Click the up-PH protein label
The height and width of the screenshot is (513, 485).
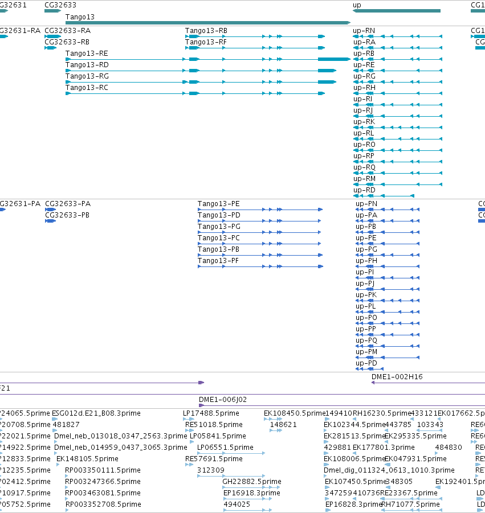(366, 261)
